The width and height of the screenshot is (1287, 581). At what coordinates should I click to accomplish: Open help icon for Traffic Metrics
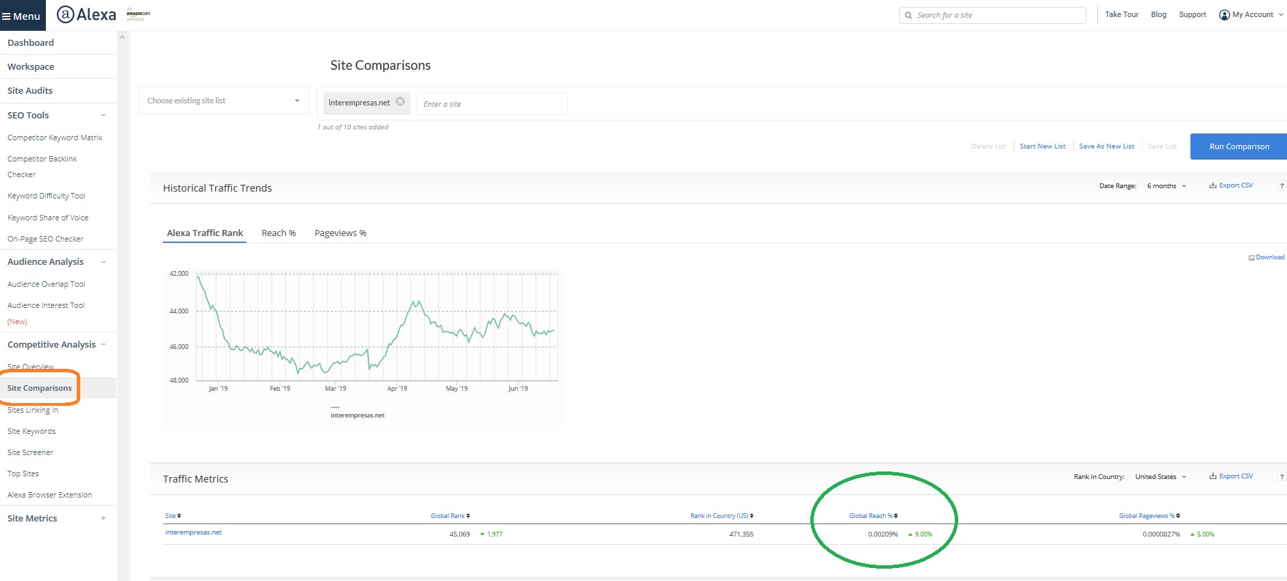tap(1282, 477)
